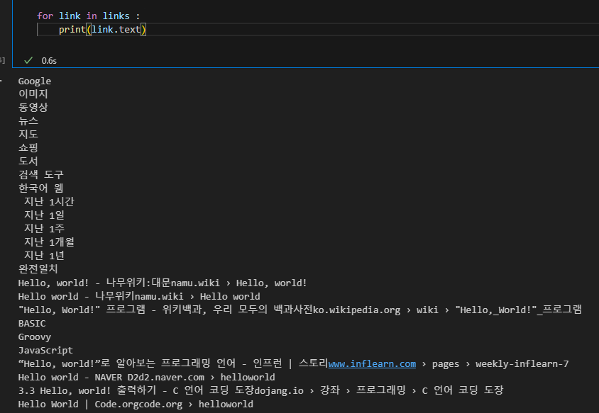599x413 pixels.
Task: Select the '도서' output line
Action: point(28,161)
